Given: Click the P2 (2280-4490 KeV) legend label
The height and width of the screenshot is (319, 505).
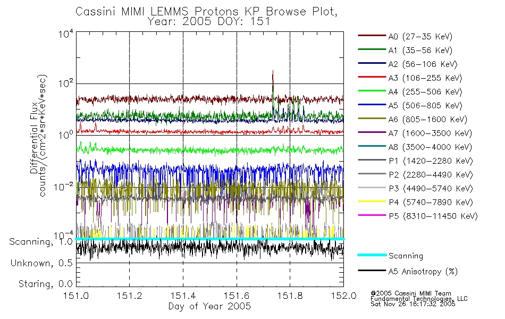Looking at the screenshot, I should [431, 175].
